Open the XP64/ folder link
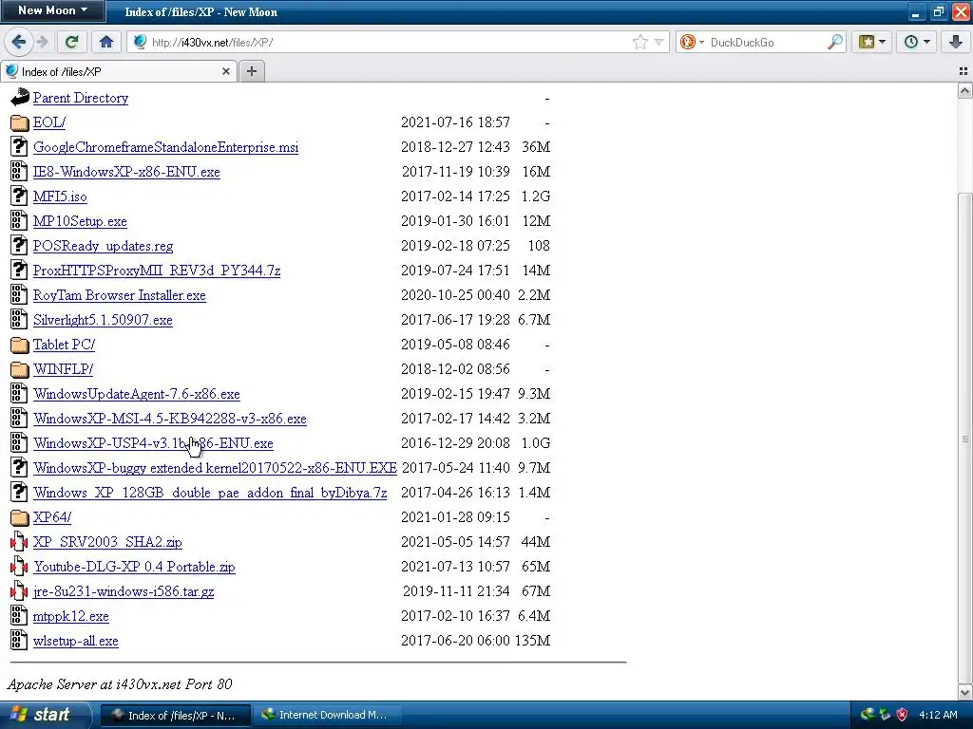This screenshot has height=729, width=973. coord(52,517)
